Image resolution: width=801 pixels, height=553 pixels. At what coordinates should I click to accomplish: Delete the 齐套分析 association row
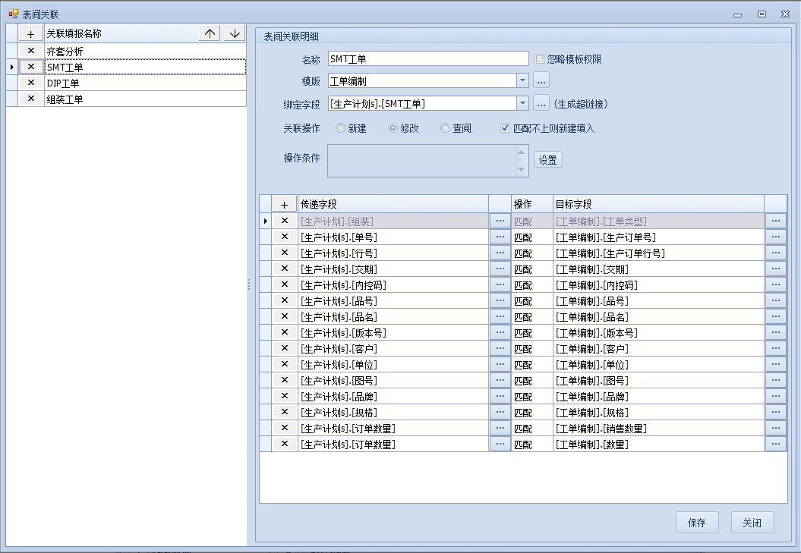coord(30,52)
